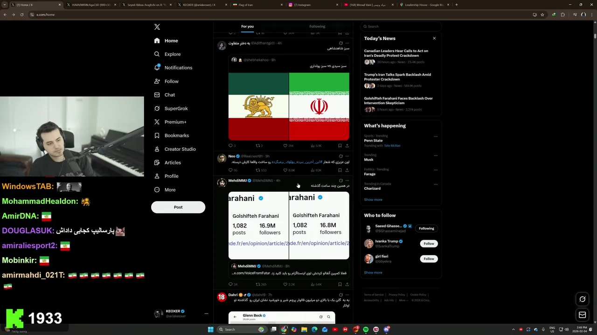Image resolution: width=597 pixels, height=335 pixels.
Task: Open Golshifteh Farahani Faces Backlash story
Action: [400, 104]
